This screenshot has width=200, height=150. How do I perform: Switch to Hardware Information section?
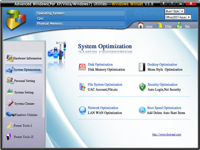24,58
